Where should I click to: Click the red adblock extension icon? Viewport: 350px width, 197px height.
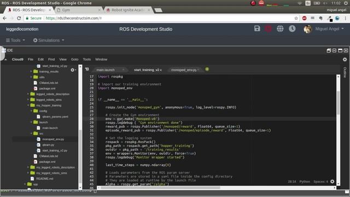pyautogui.click(x=304, y=18)
